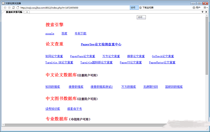Open the download monitor icon button
This screenshot has width=210, height=132.
146,8
